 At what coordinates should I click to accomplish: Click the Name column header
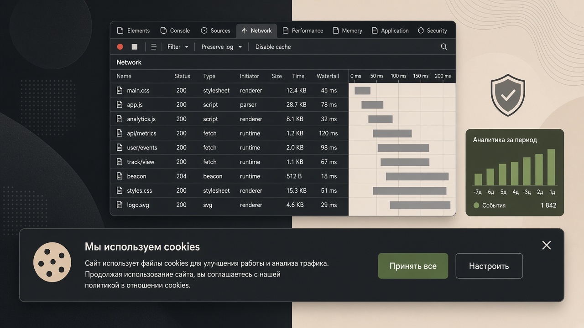pos(124,76)
